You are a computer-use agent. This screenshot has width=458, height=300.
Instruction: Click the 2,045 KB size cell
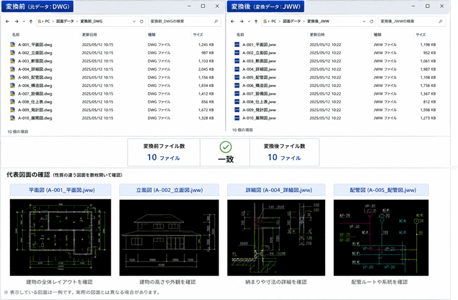206,69
